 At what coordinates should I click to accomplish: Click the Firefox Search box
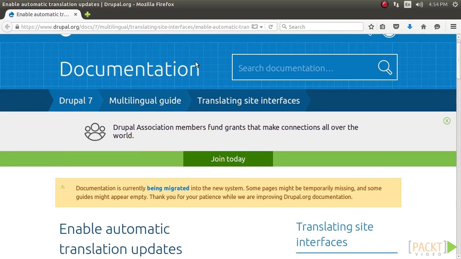322,27
